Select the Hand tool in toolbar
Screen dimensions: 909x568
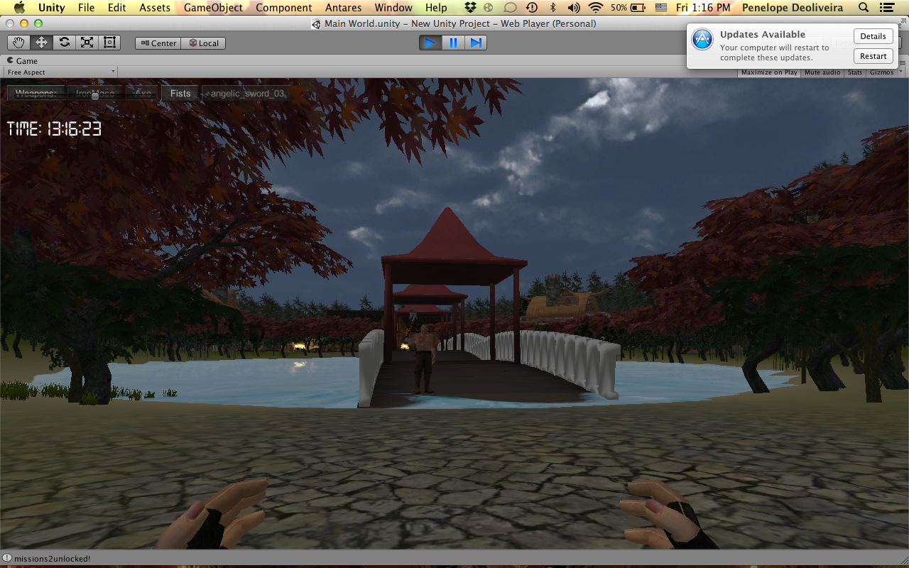[19, 43]
